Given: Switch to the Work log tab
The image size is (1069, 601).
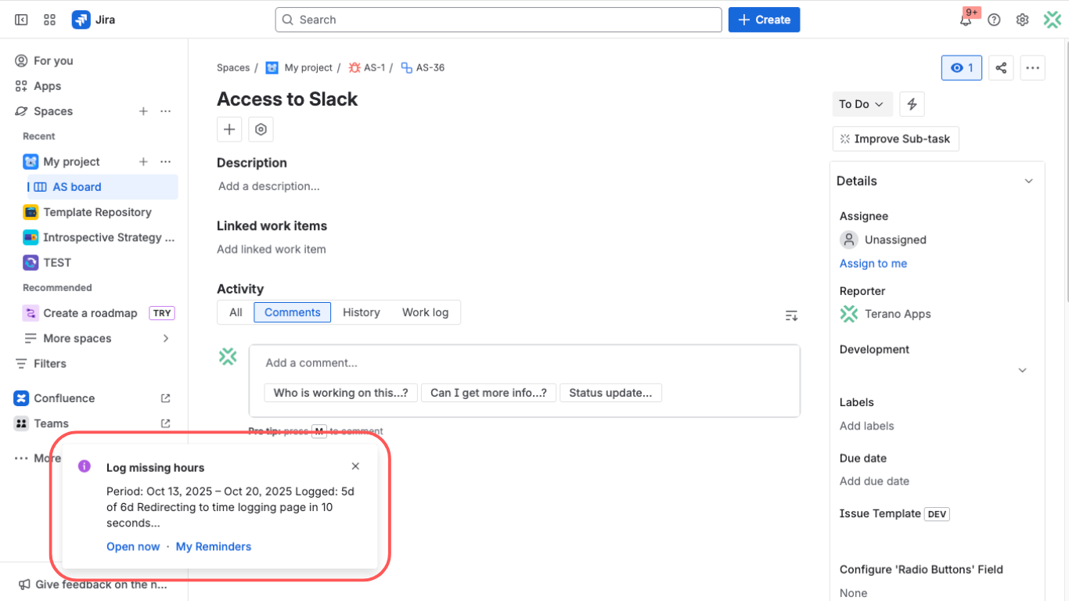Looking at the screenshot, I should point(425,312).
